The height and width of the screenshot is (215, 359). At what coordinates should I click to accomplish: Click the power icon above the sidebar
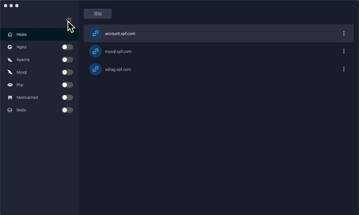[x=69, y=20]
